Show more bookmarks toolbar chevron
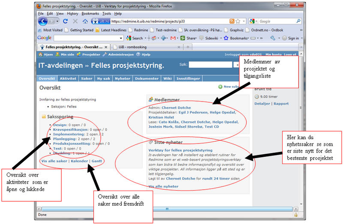 [301, 30]
